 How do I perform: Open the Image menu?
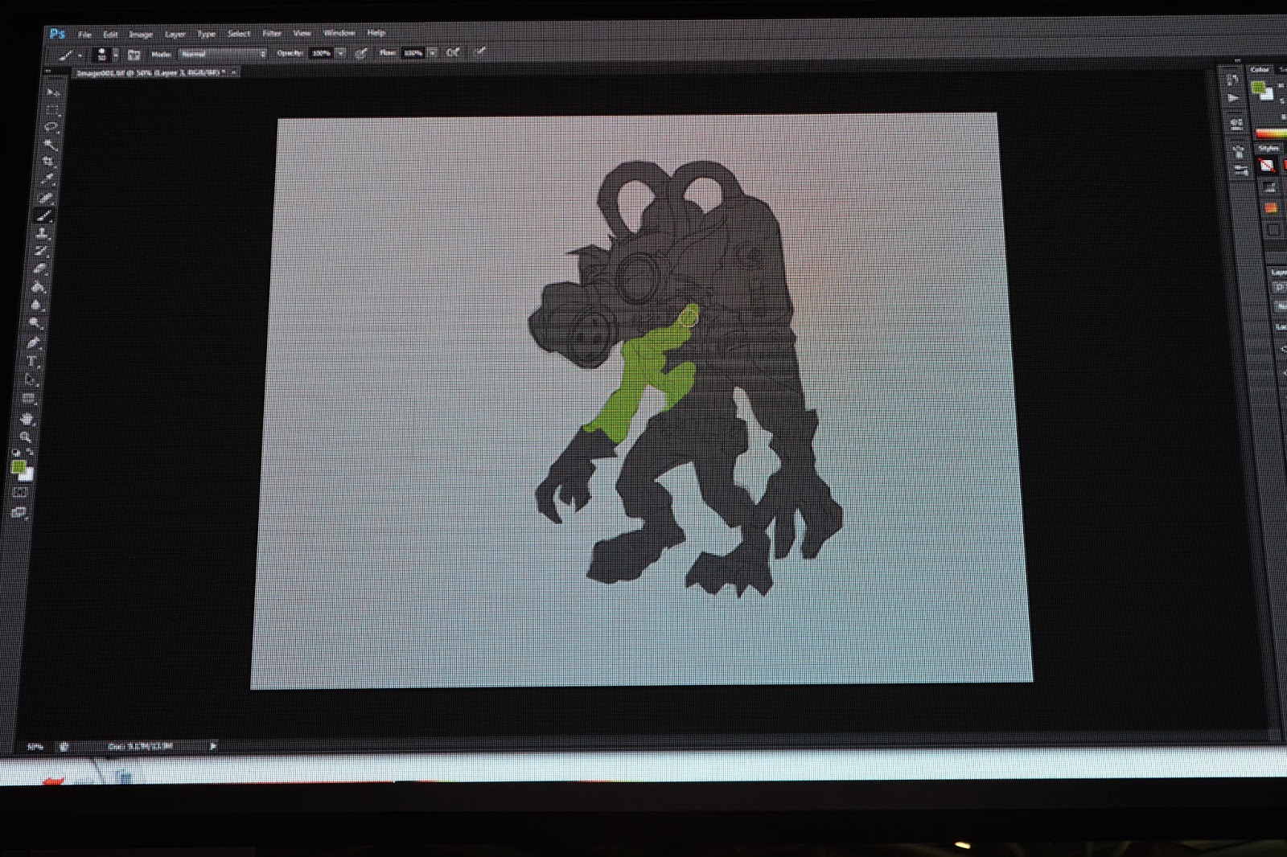(141, 35)
